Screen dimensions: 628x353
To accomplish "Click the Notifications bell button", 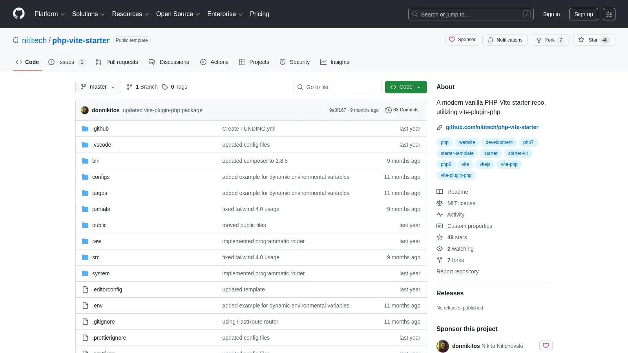I will [505, 40].
